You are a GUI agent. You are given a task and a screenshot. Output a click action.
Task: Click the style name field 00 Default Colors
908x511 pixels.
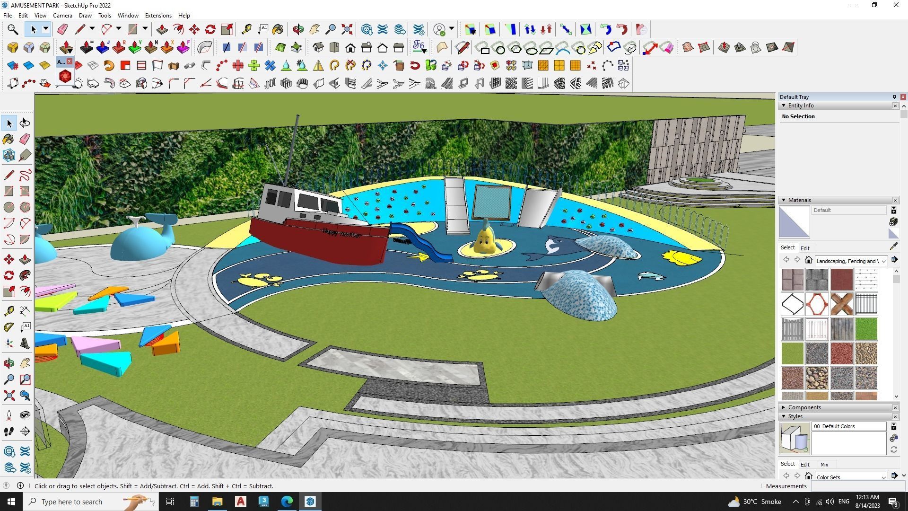[x=849, y=426]
